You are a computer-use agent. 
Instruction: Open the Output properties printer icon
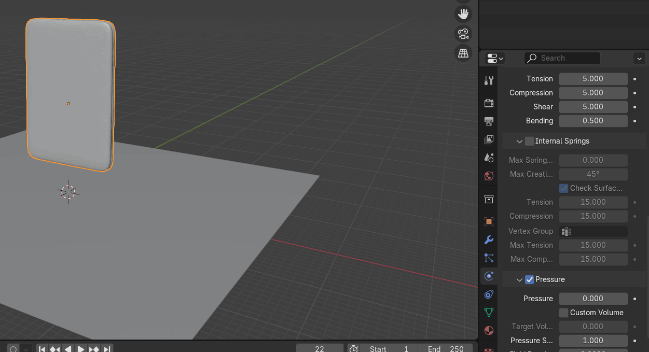coord(489,121)
